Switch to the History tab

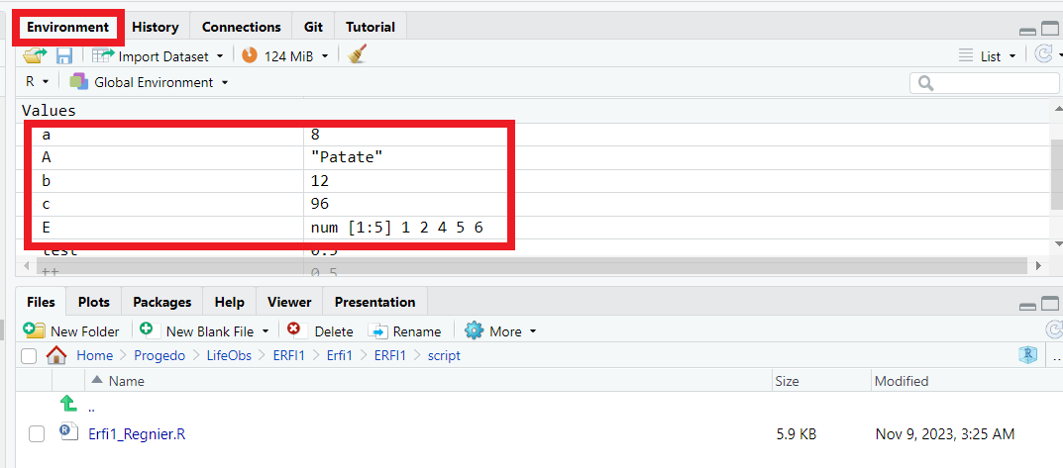(x=155, y=27)
